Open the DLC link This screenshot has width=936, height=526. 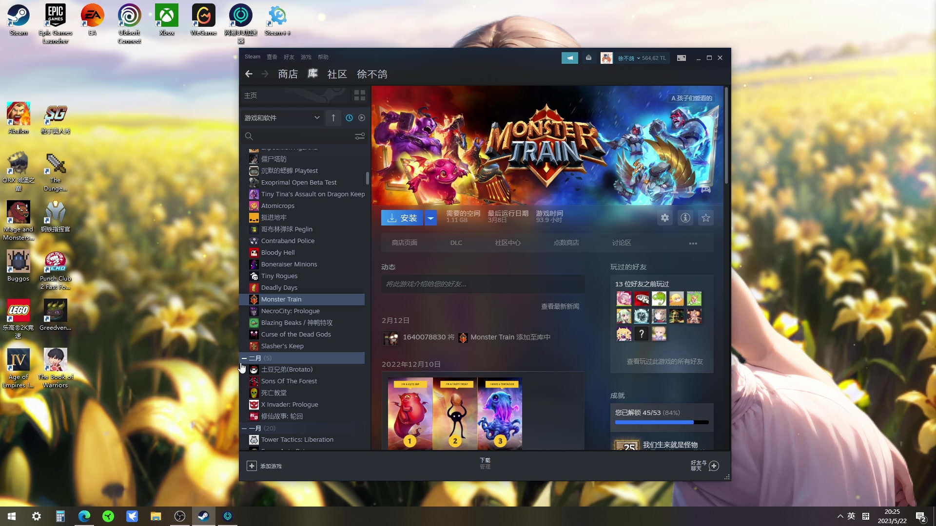[456, 243]
